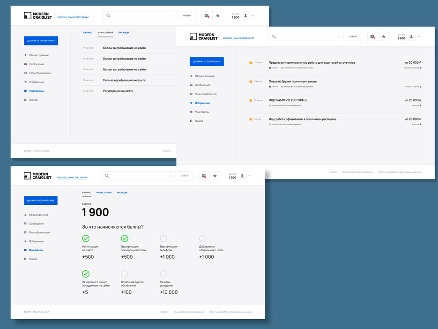Image resolution: width=438 pixels, height=329 pixels.
Task: Click 'Добавить объявление' button in the Баланс window
Action: coord(40,201)
